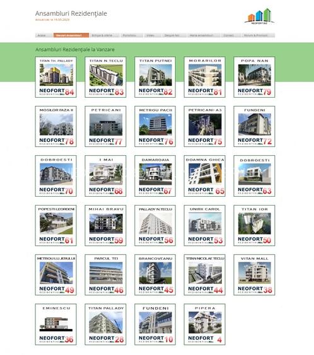Open the Mihai Bravu Neofort 59 card
314x355 pixels.
(x=105, y=226)
